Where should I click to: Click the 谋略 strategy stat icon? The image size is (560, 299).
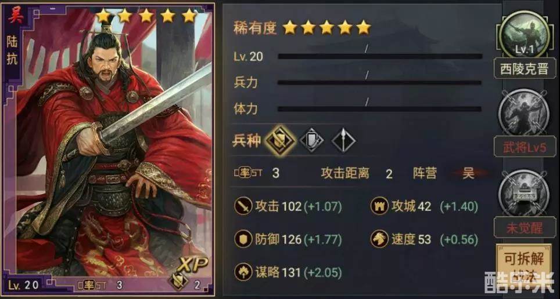(x=243, y=272)
